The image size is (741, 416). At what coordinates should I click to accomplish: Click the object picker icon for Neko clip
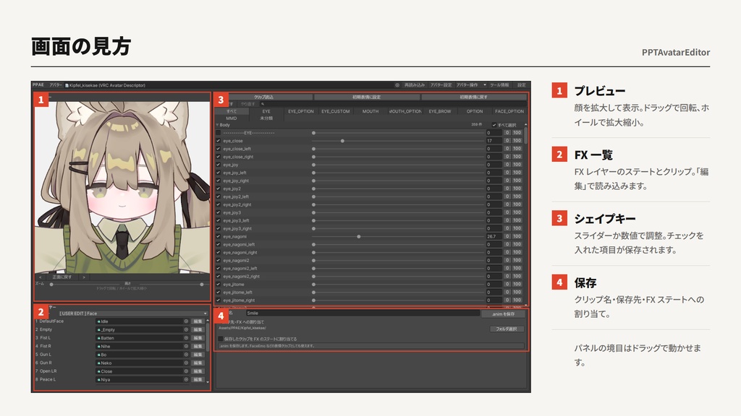(x=186, y=363)
